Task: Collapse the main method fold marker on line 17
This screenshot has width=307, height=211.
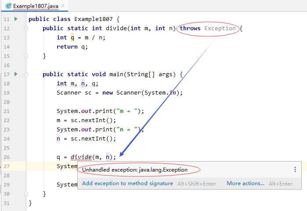Action: point(26,74)
